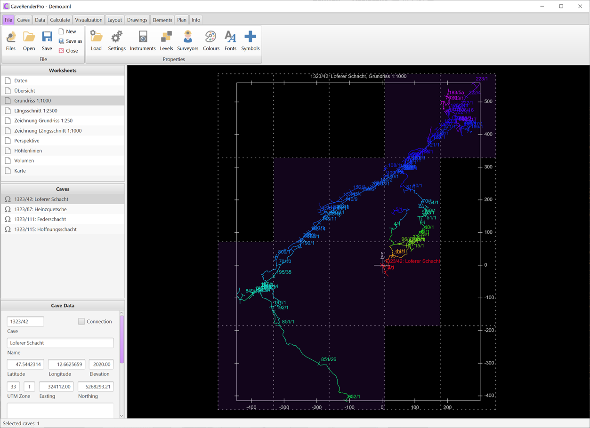590x428 pixels.
Task: Toggle the Connection checkbox
Action: pyautogui.click(x=81, y=322)
